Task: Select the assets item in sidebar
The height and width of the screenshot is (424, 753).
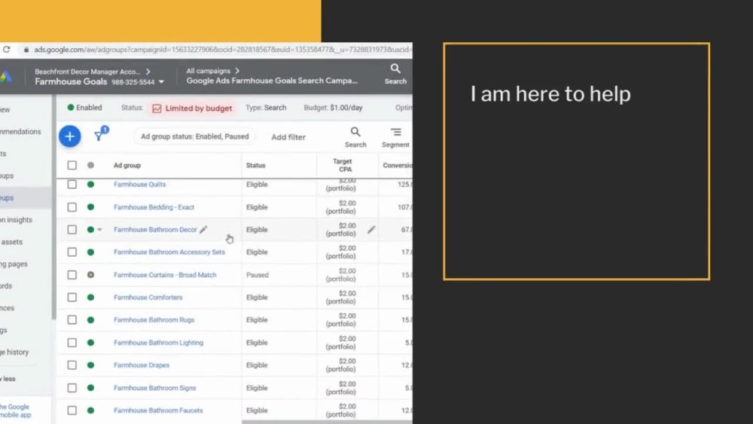Action: [11, 242]
